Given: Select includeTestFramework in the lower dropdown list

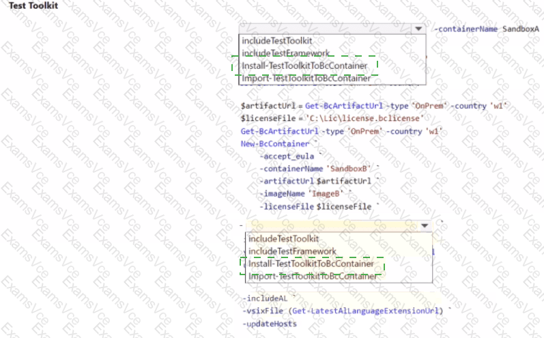Looking at the screenshot, I should [x=292, y=251].
